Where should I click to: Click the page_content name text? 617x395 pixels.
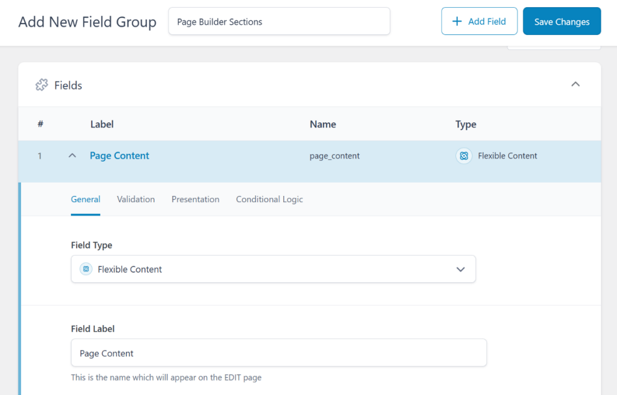pos(334,156)
